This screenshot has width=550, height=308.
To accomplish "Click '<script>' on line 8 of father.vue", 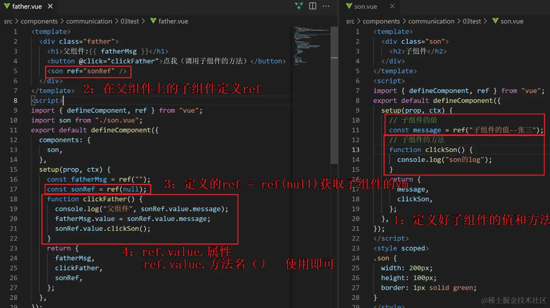I will coord(47,100).
